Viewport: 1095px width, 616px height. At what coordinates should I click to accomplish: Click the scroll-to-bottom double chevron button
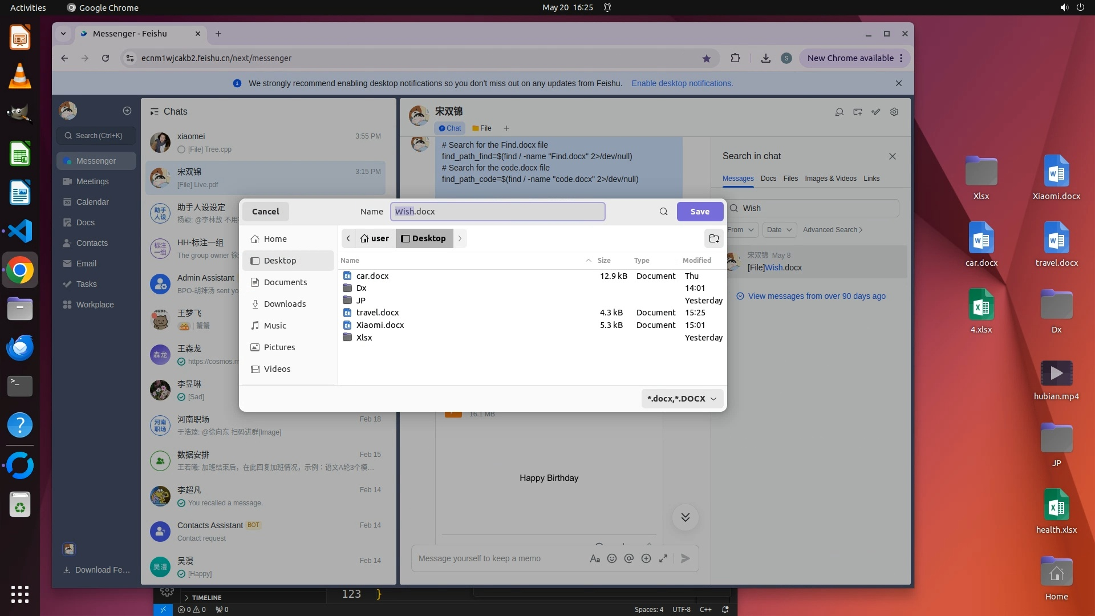tap(685, 517)
